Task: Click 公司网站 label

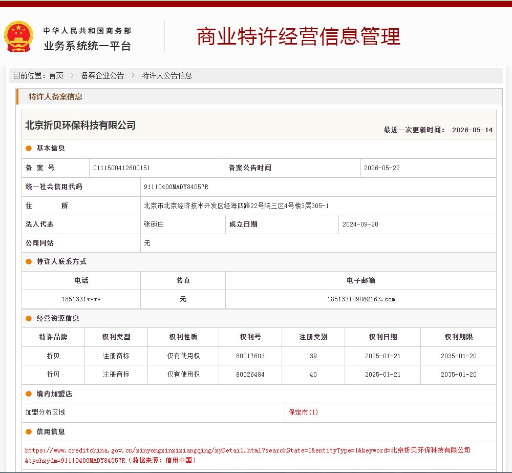Action: click(x=39, y=243)
